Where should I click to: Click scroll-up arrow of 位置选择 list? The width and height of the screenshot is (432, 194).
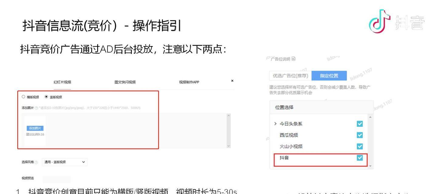370,117
